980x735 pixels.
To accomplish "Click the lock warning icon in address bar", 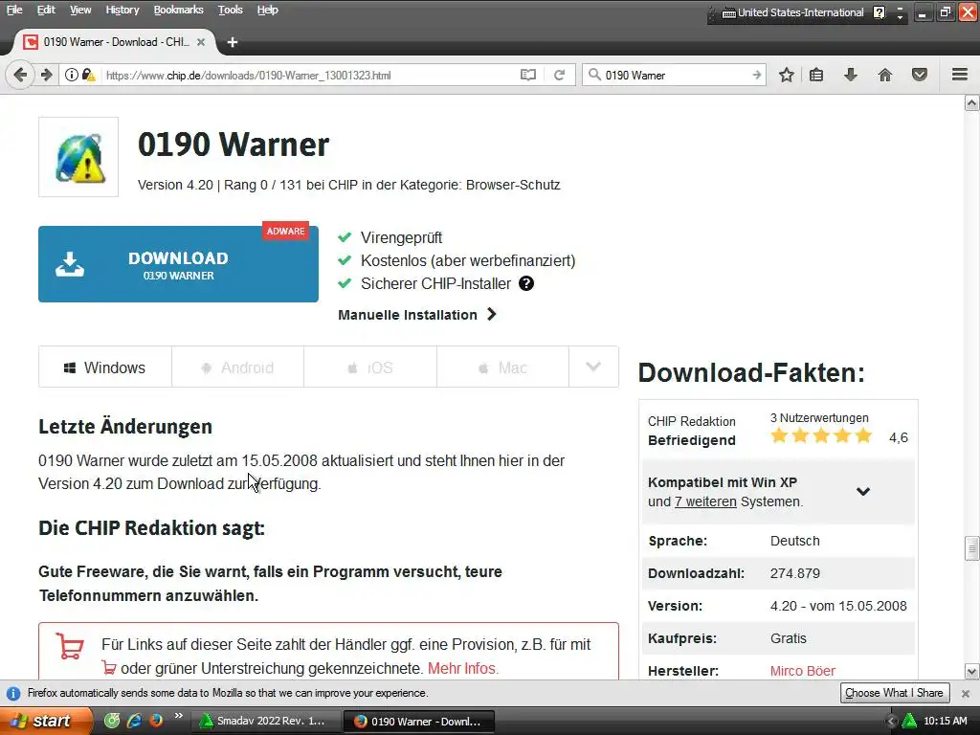I will (88, 75).
